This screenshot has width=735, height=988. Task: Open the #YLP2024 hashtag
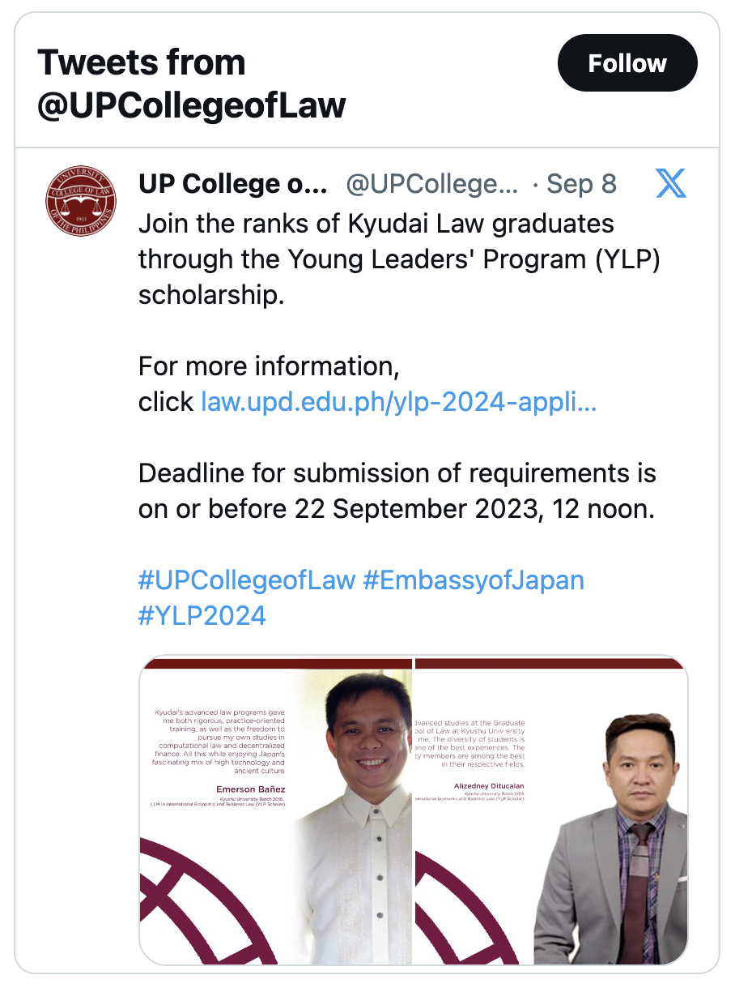click(202, 616)
